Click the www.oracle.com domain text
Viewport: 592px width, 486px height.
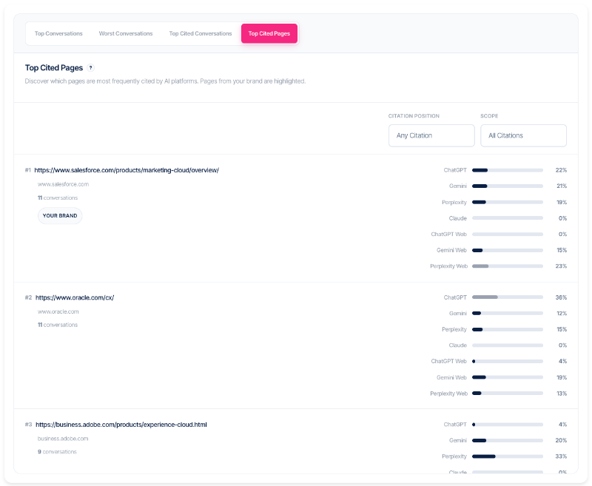(58, 311)
